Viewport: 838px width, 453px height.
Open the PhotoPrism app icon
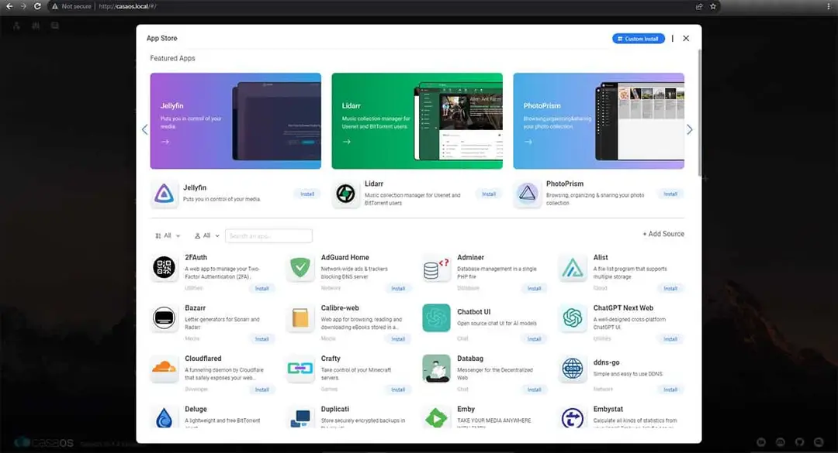[x=528, y=194]
